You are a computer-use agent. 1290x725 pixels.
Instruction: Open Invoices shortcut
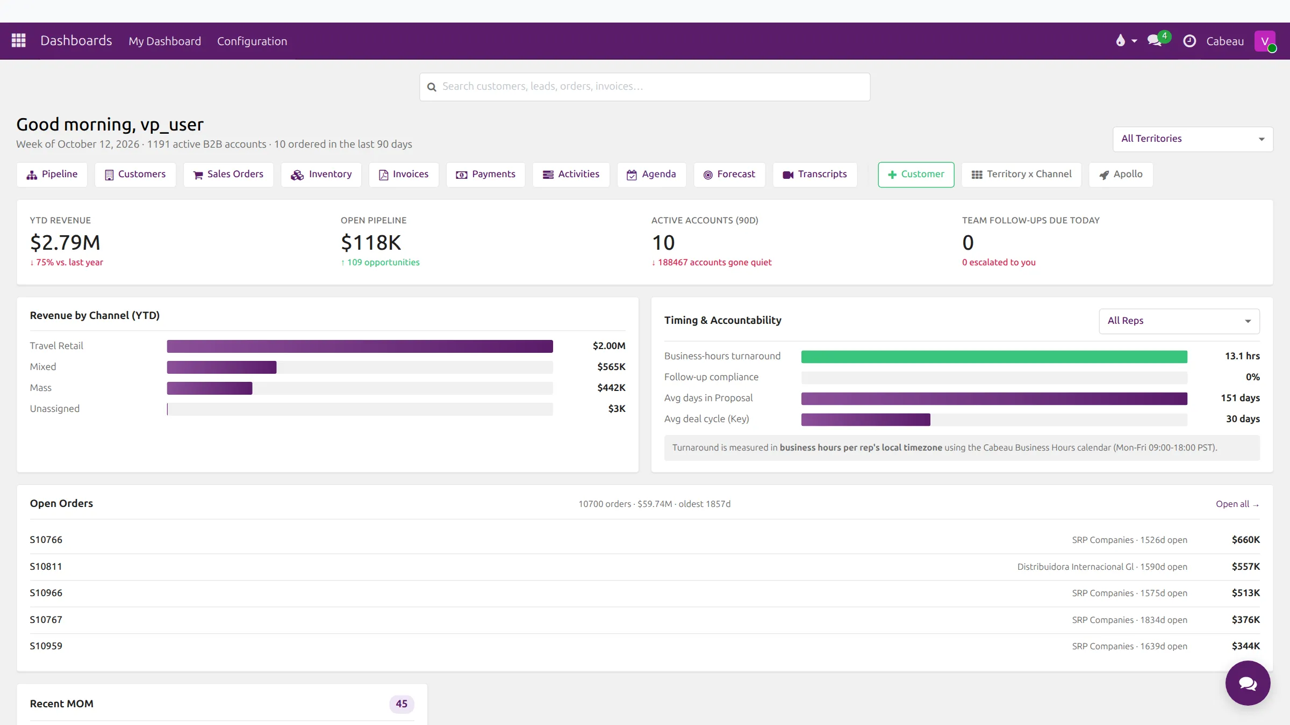pos(404,175)
